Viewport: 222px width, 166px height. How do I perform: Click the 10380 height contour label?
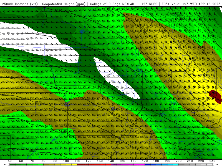(63, 39)
